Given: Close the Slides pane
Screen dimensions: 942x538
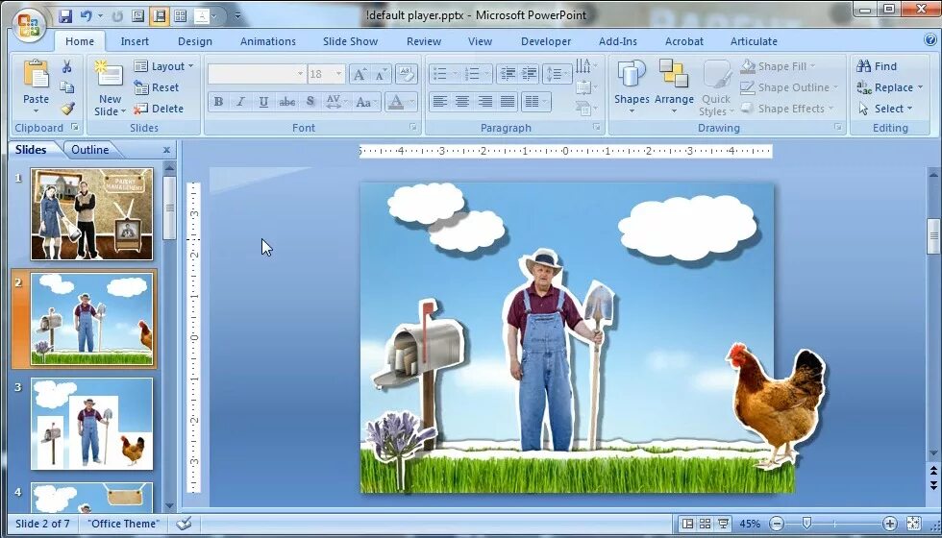Looking at the screenshot, I should click(x=166, y=150).
